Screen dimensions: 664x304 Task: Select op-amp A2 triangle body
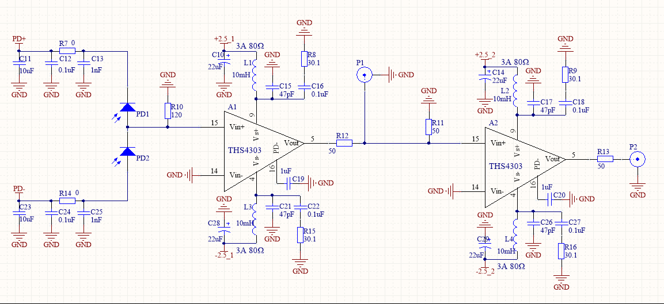tap(525, 167)
